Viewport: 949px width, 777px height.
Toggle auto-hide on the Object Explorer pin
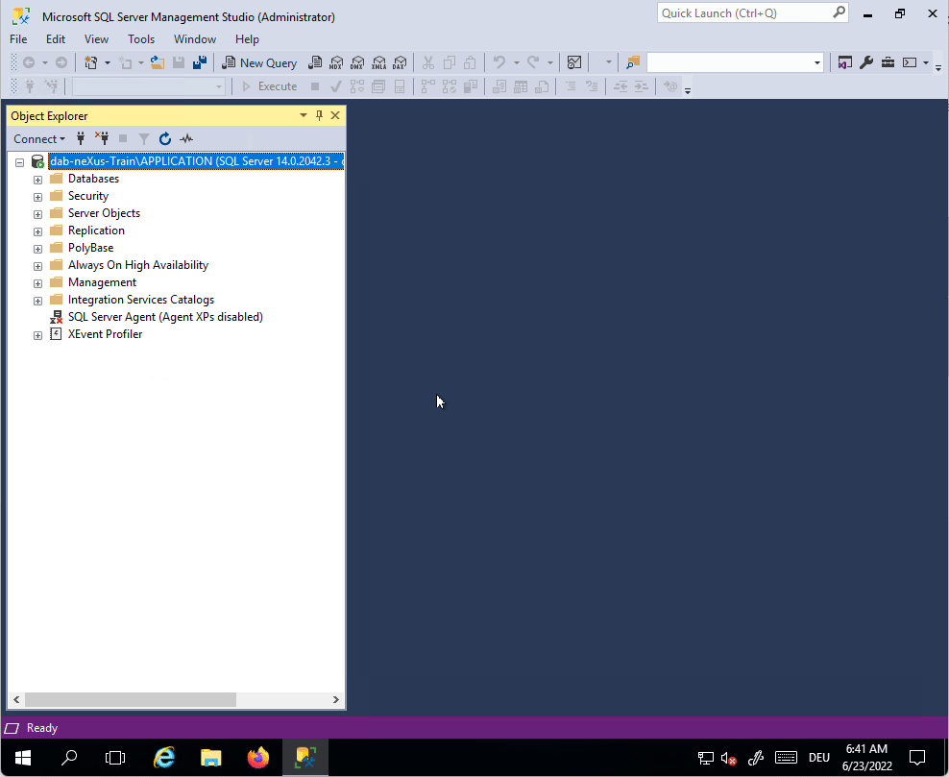[x=318, y=115]
